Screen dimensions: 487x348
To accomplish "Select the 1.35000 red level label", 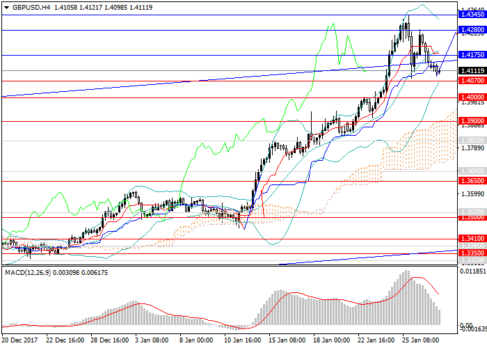I will point(471,217).
